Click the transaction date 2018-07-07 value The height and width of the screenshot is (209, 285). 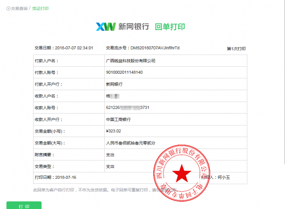74,48
